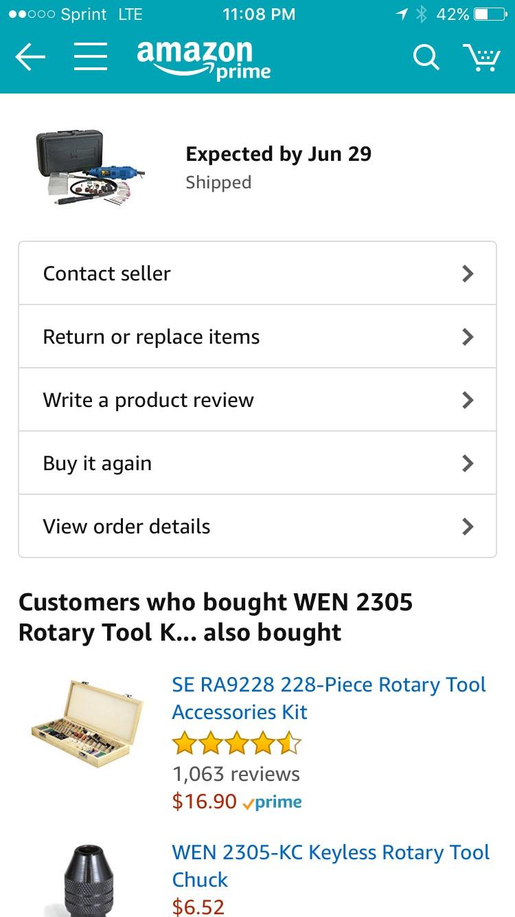Open the shopping cart icon

481,58
